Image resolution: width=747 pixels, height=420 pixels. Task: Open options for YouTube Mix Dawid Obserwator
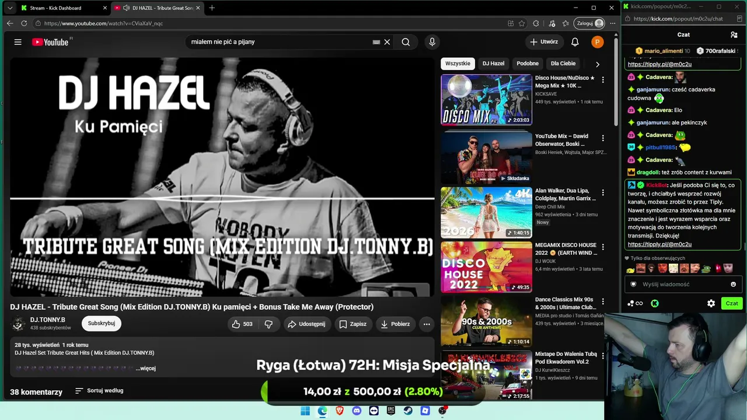point(603,138)
